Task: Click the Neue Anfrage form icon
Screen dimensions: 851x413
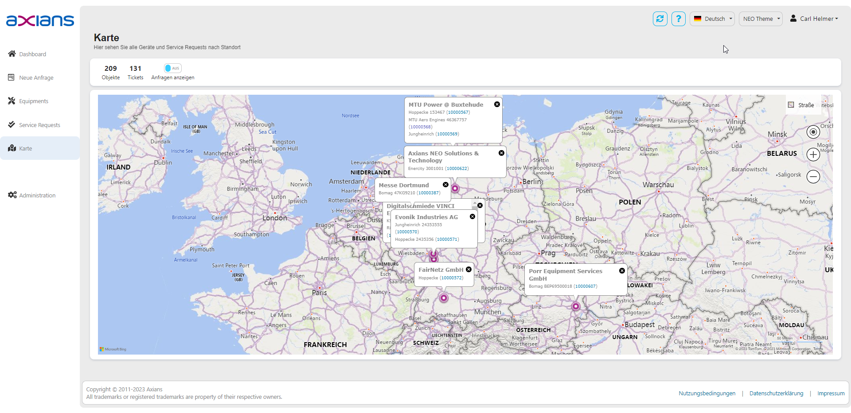Action: (x=11, y=77)
